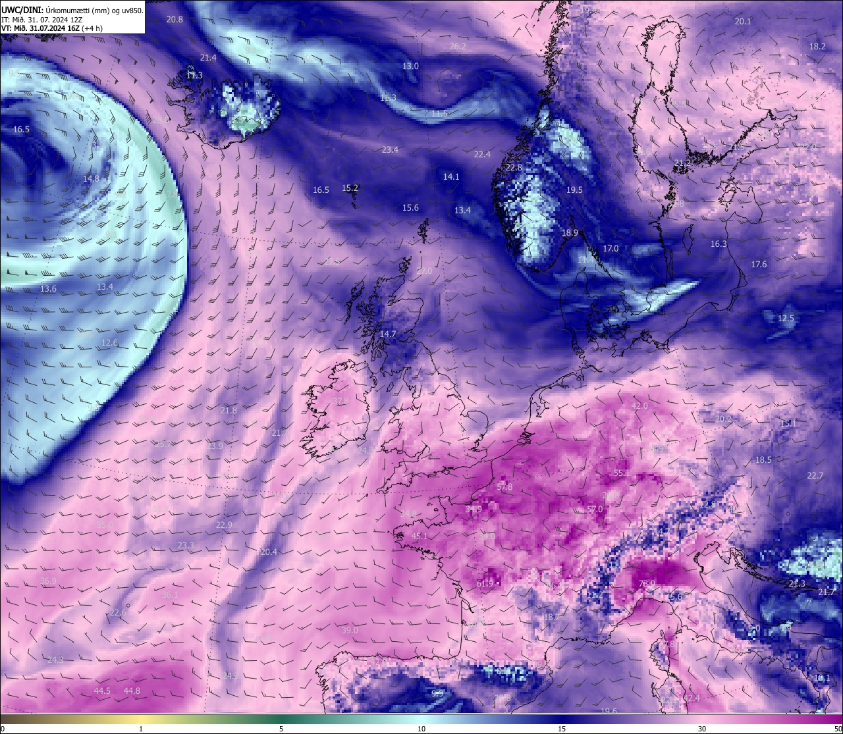843x734 pixels.
Task: Click the map value '16.3'
Action: click(x=719, y=244)
